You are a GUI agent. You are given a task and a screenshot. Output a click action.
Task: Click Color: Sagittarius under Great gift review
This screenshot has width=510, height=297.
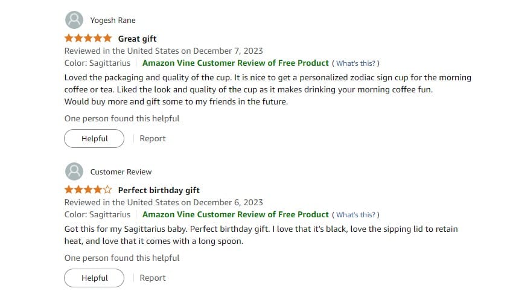click(97, 63)
